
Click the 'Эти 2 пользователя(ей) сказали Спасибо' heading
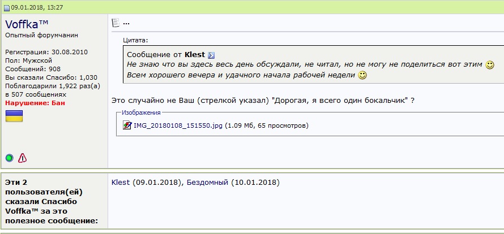[x=44, y=192]
